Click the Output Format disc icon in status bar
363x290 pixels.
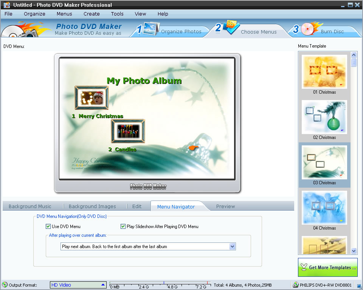(x=5, y=285)
